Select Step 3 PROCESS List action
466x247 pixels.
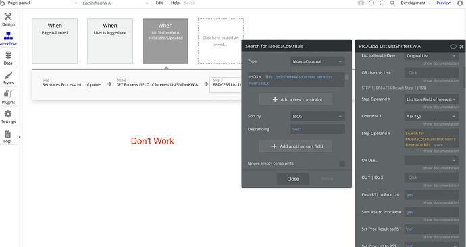coord(226,85)
